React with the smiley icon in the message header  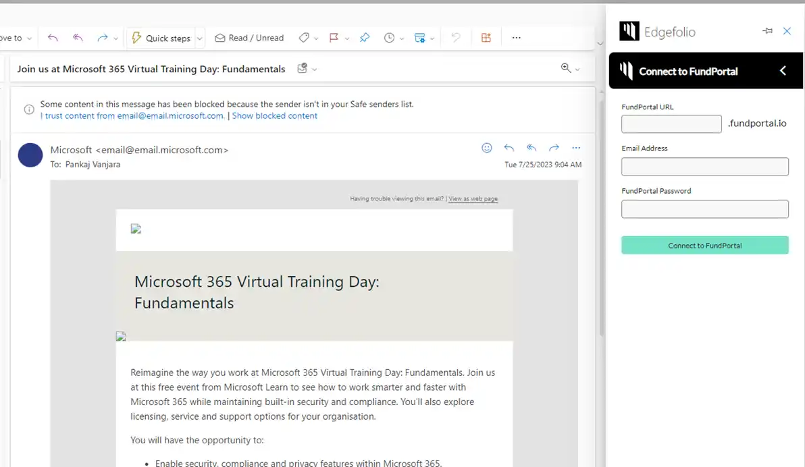(487, 148)
